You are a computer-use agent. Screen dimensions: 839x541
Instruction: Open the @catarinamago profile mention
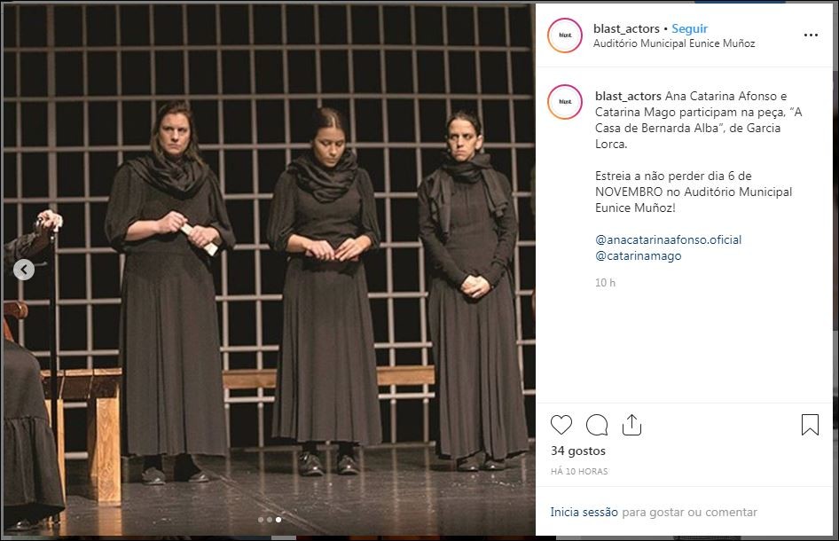coord(639,255)
